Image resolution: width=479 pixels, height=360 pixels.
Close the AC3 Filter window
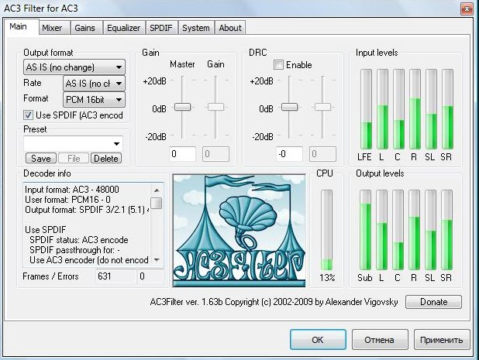(467, 9)
